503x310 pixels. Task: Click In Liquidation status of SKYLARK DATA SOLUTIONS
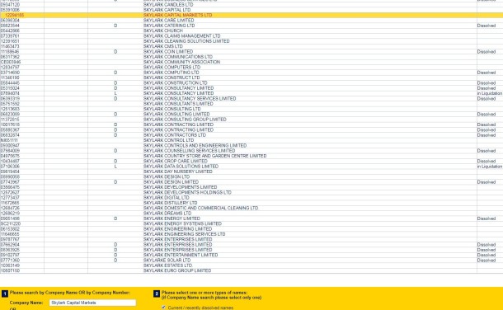pos(490,167)
